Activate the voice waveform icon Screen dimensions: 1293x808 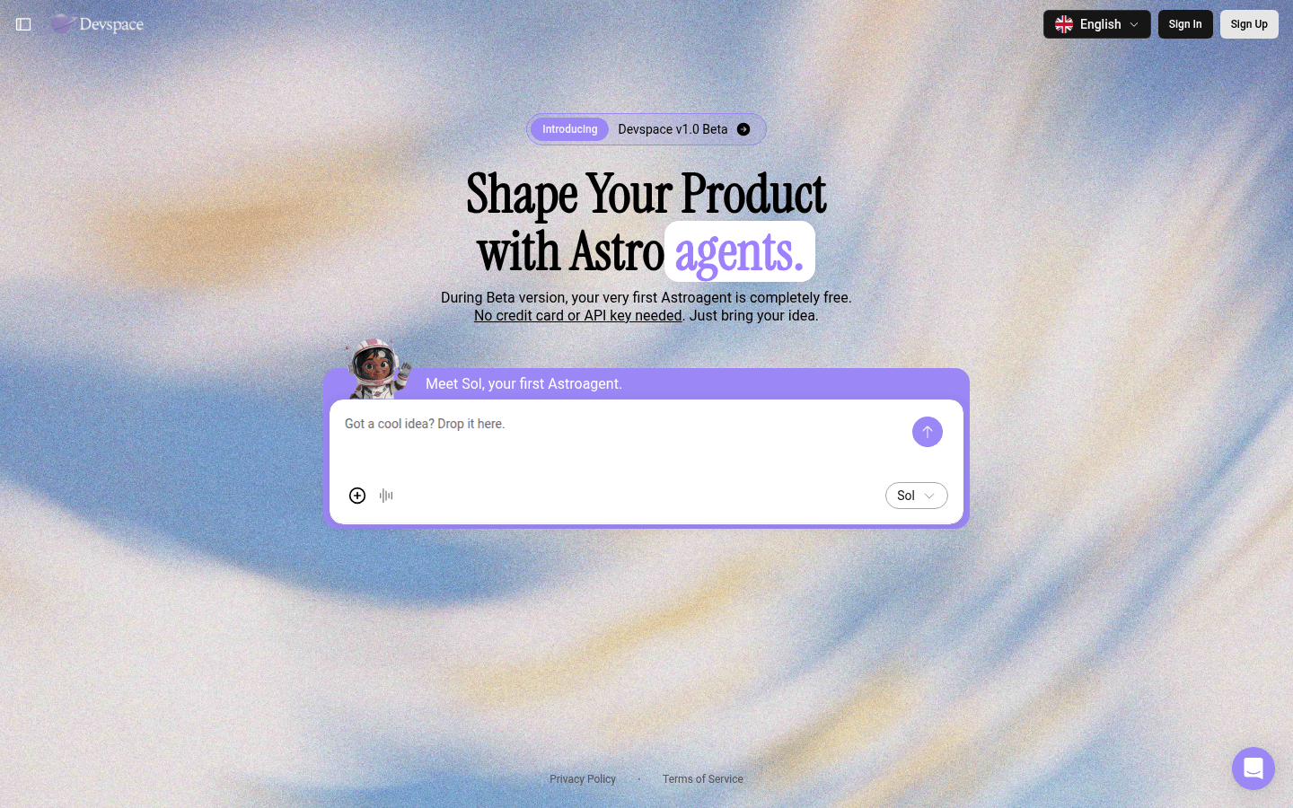(x=386, y=496)
